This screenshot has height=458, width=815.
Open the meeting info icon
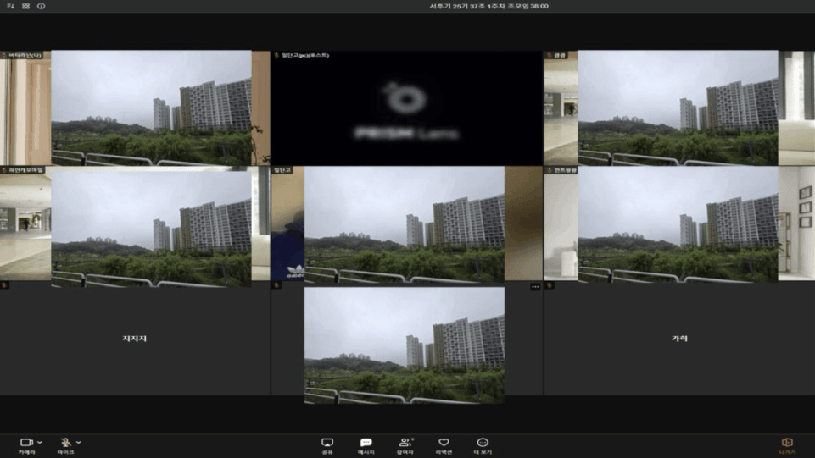coord(41,6)
